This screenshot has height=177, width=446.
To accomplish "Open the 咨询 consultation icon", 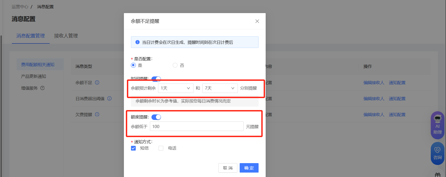I will pos(437,153).
